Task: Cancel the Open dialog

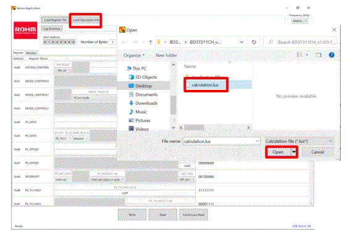Action: pyautogui.click(x=317, y=152)
